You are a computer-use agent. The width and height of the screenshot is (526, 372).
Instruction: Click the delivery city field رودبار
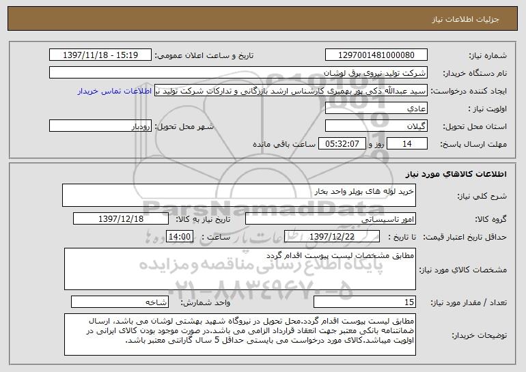coord(100,126)
